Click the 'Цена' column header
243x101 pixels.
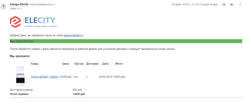[x=65, y=64]
